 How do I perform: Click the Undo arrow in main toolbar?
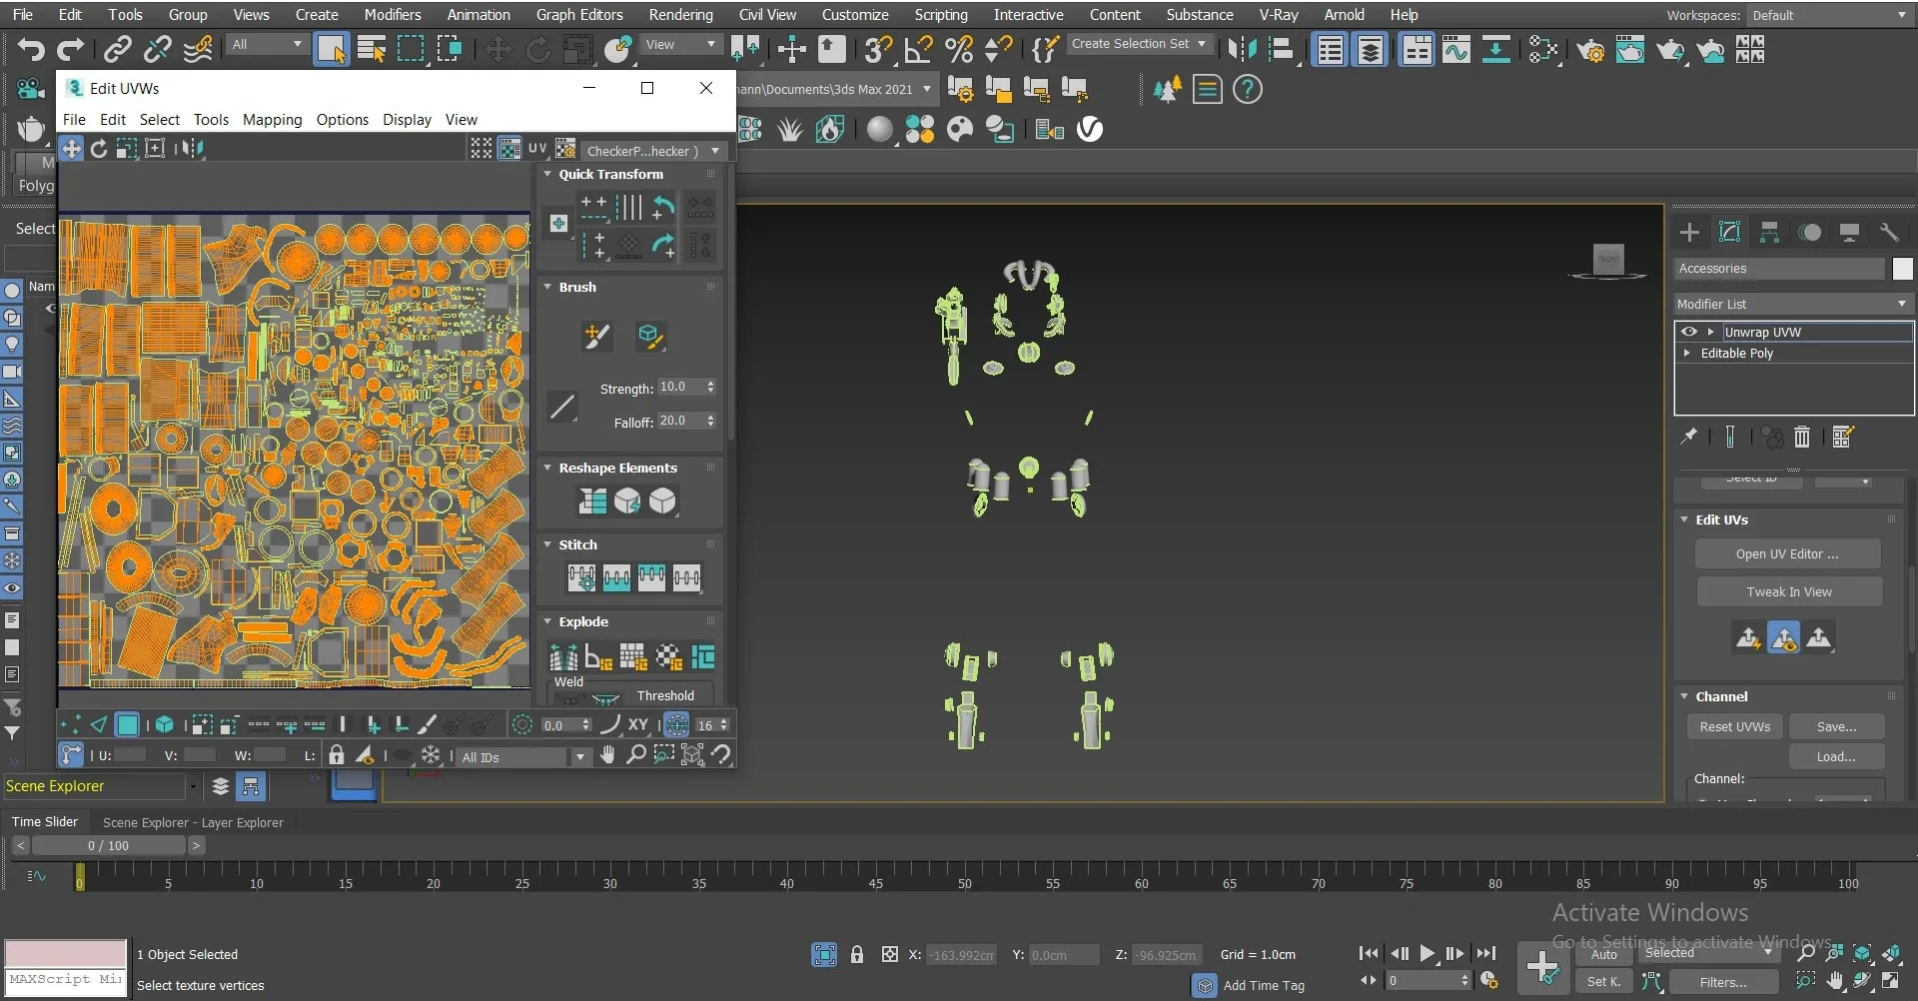[31, 49]
